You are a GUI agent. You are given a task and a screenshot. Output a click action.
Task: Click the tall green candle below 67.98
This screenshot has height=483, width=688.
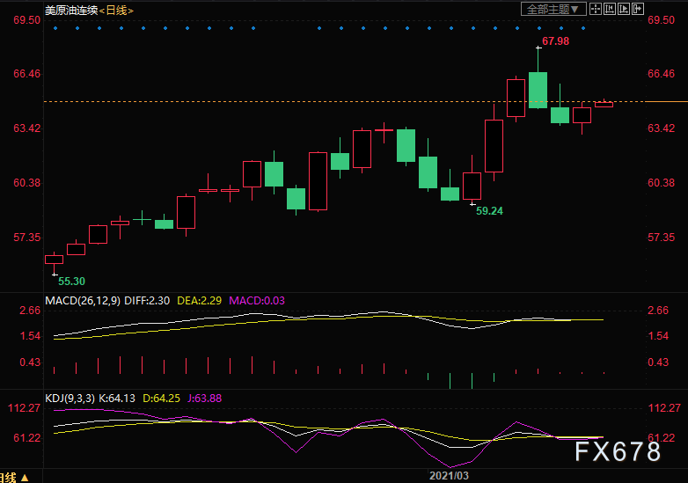pos(538,90)
